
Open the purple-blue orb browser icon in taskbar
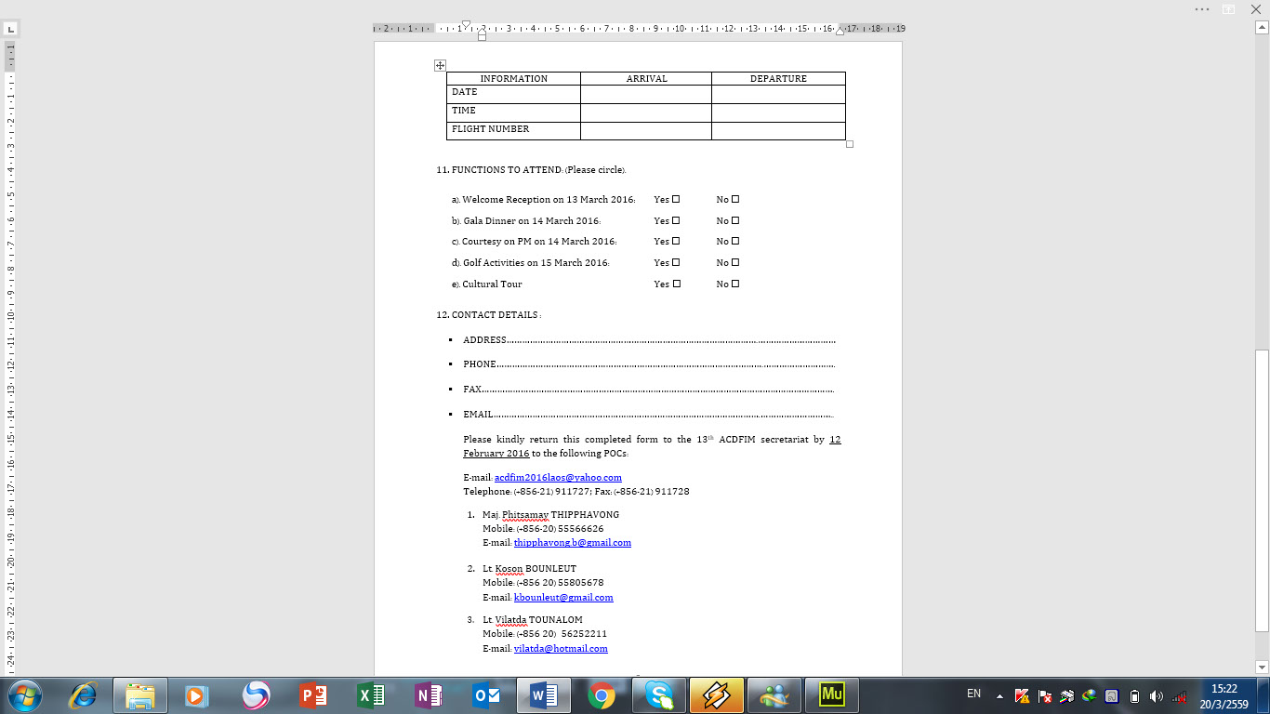point(255,694)
